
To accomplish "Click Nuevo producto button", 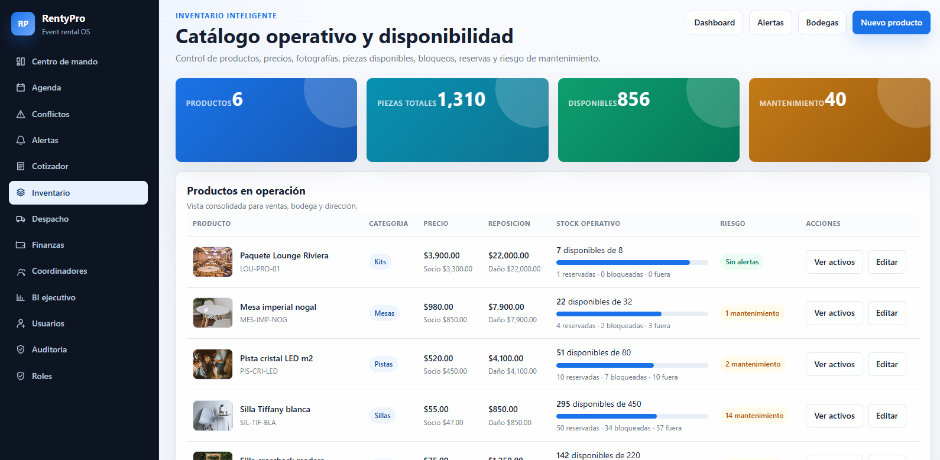I will click(x=892, y=22).
